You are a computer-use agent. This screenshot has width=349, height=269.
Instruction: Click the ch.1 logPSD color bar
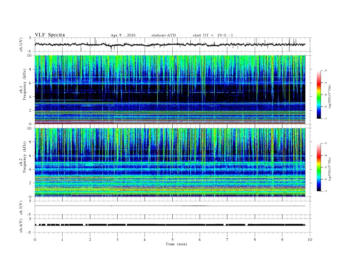[319, 95]
